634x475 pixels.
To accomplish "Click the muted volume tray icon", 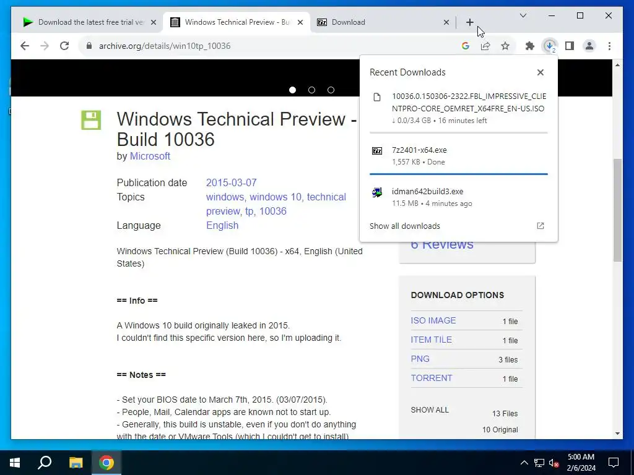I will pyautogui.click(x=554, y=463).
